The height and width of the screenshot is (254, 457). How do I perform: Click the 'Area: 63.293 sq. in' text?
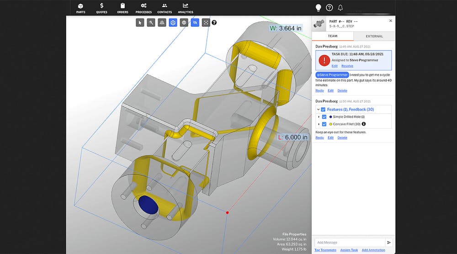click(292, 244)
